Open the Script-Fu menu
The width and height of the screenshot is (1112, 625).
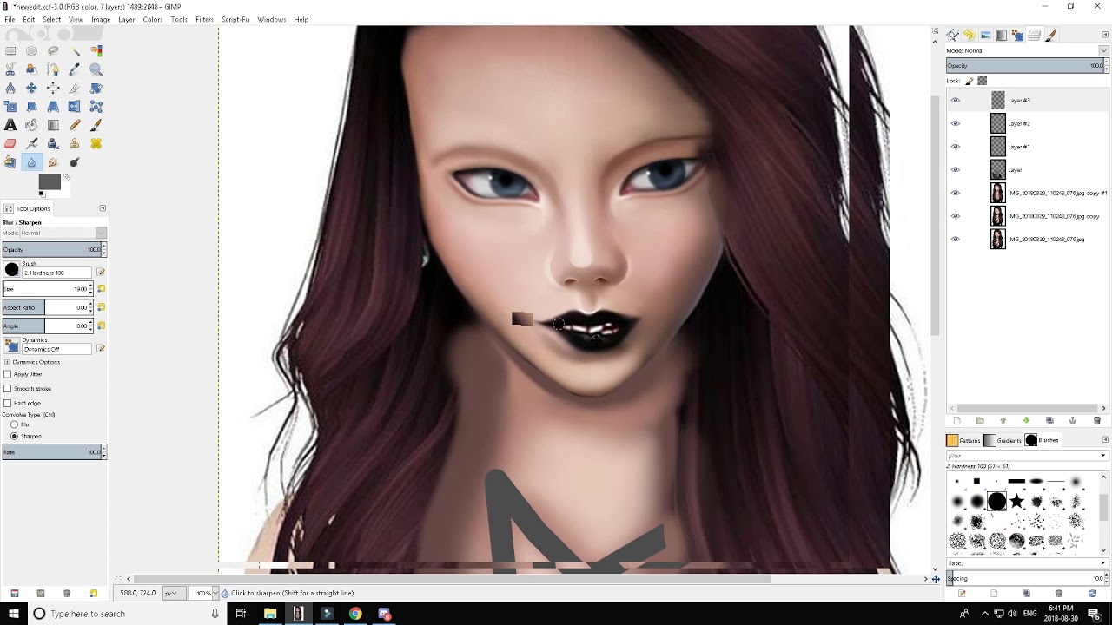click(x=235, y=19)
